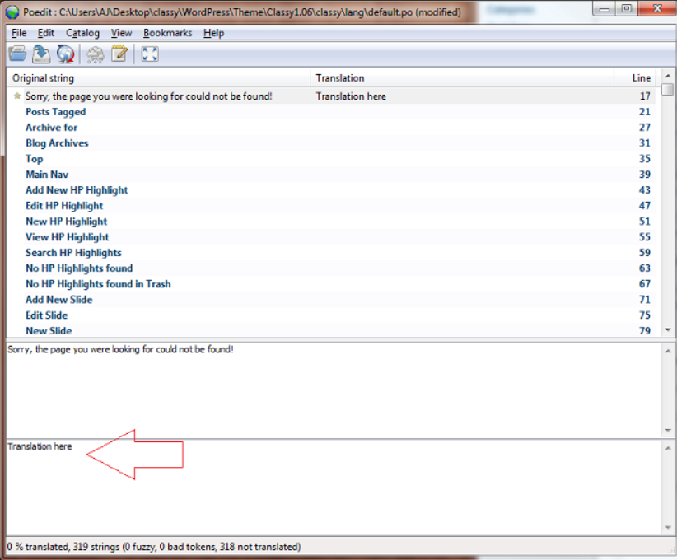Viewport: 677px width, 560px height.
Task: Toggle the fuzzy translation cloud icon
Action: click(96, 54)
